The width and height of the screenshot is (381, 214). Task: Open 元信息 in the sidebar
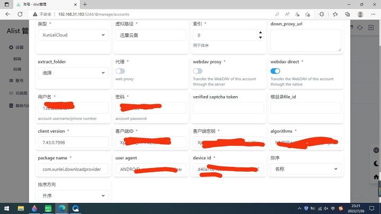coord(19,93)
